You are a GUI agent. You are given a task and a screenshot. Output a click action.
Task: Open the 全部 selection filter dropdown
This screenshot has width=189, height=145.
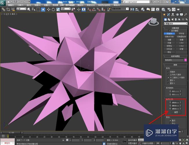pyautogui.click(x=21, y=9)
